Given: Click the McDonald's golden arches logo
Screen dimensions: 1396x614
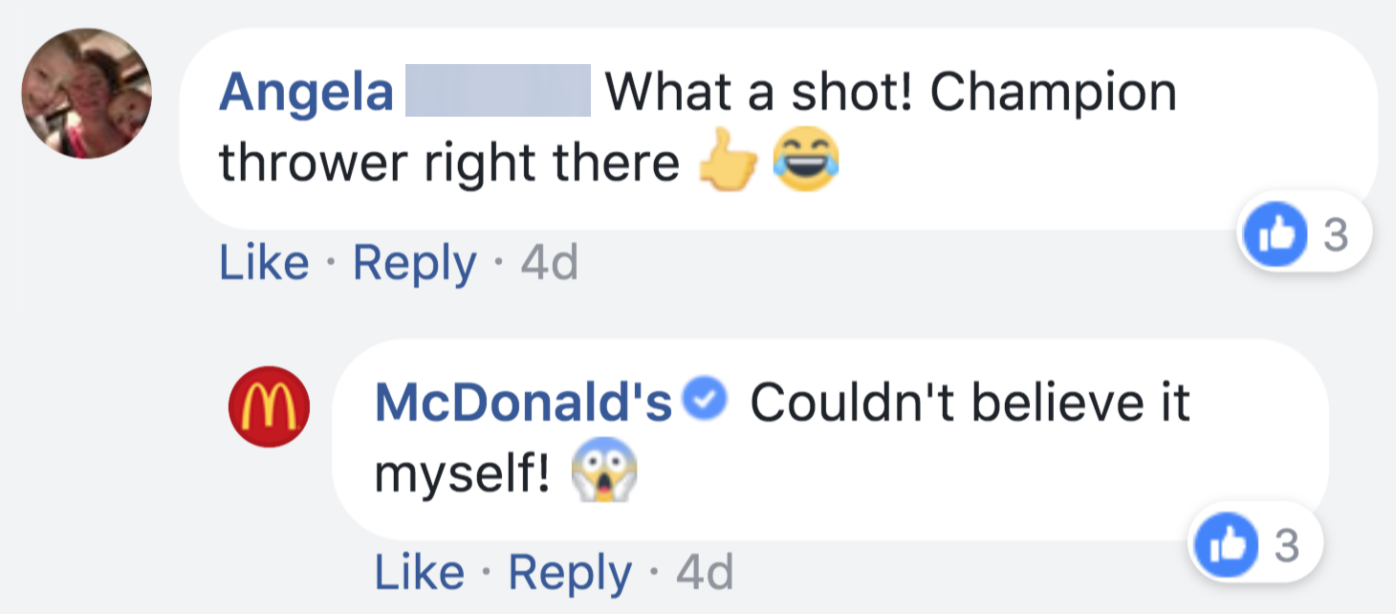Looking at the screenshot, I should [269, 406].
